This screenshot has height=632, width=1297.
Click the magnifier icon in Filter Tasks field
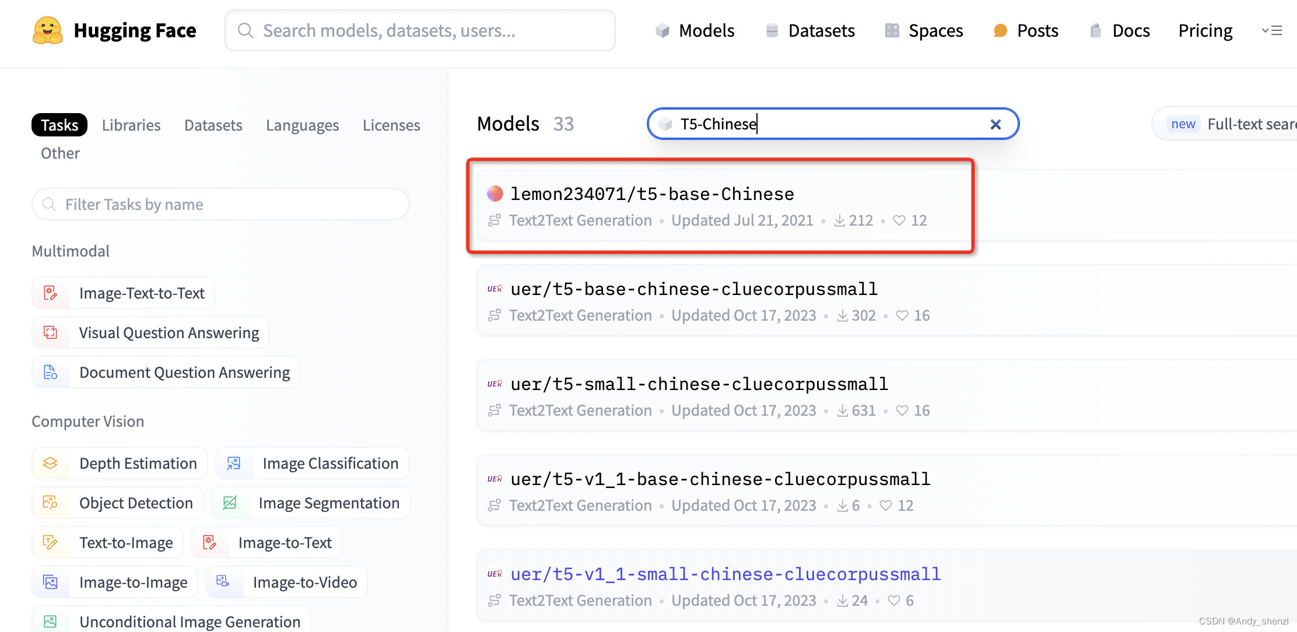(x=50, y=204)
